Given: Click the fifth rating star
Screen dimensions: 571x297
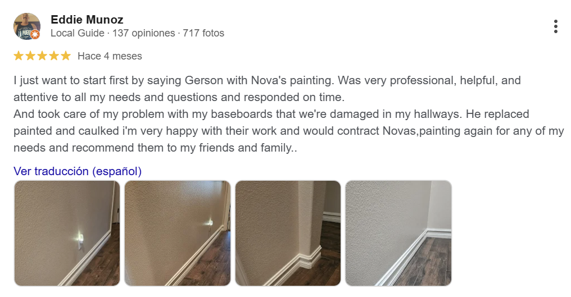Looking at the screenshot, I should coord(66,56).
